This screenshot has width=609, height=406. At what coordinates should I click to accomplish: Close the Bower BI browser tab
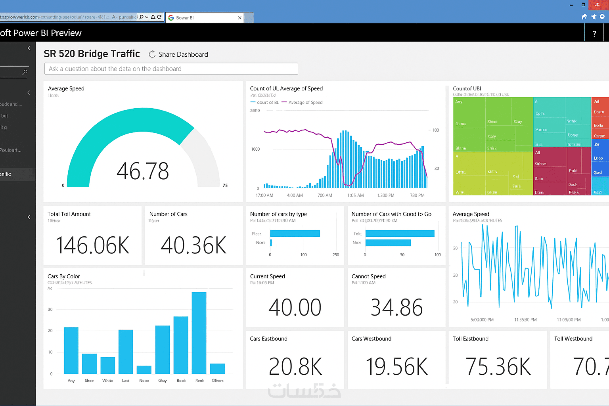pyautogui.click(x=239, y=18)
